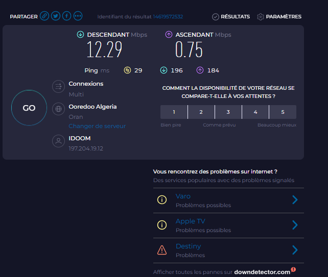This screenshot has height=277, width=328.
Task: Click the copy link share icon
Action: tap(45, 16)
